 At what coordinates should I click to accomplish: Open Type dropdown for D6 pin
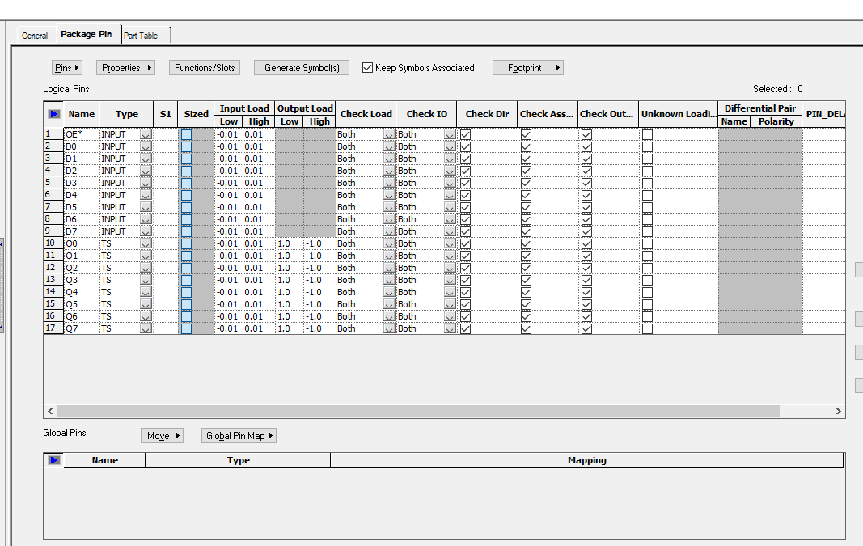coord(146,219)
